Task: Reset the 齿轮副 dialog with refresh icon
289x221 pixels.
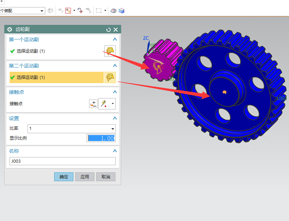Action: click(108, 30)
